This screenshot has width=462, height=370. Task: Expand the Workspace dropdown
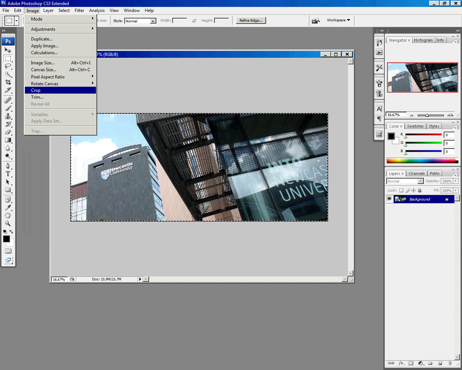[338, 20]
